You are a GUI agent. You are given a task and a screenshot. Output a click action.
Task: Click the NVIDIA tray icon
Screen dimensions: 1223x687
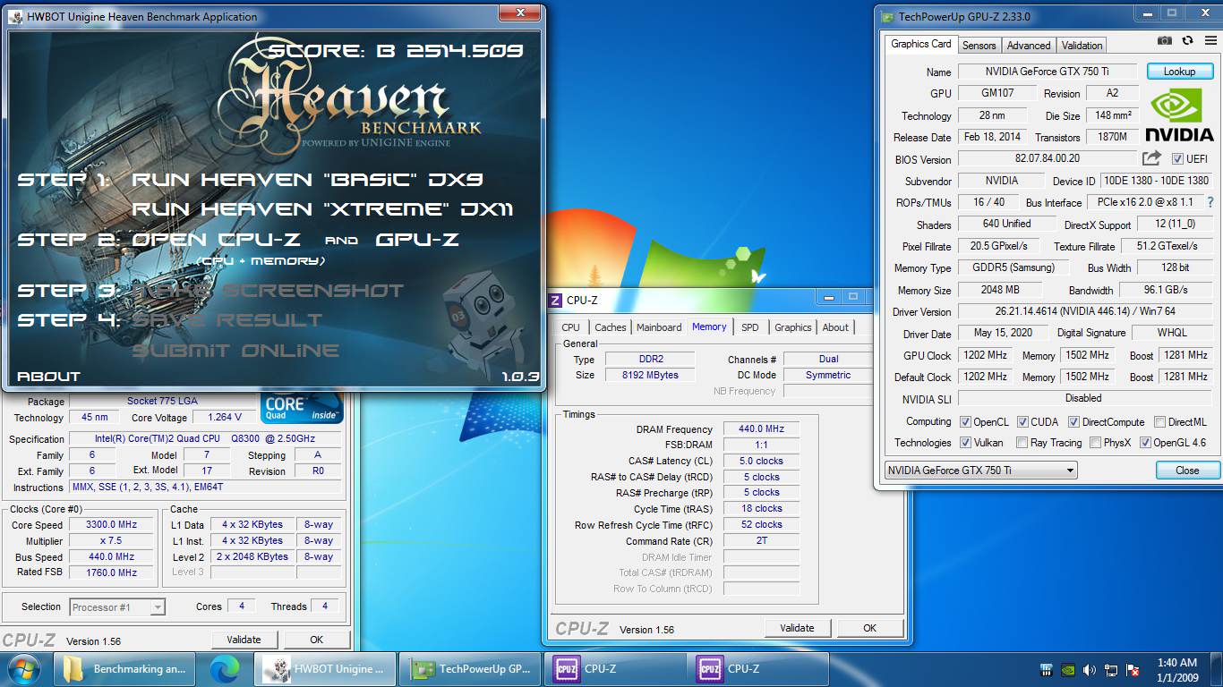pos(1068,670)
